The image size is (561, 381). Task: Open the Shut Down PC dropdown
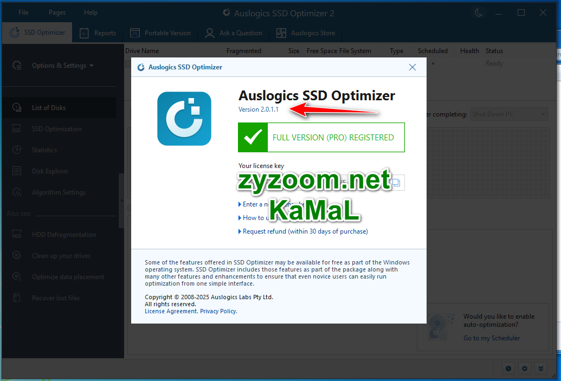pyautogui.click(x=509, y=114)
